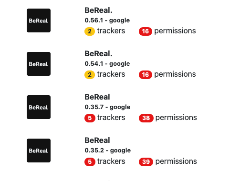Open BeReal icon for version 0.54.1
The width and height of the screenshot is (229, 181).
tap(39, 64)
